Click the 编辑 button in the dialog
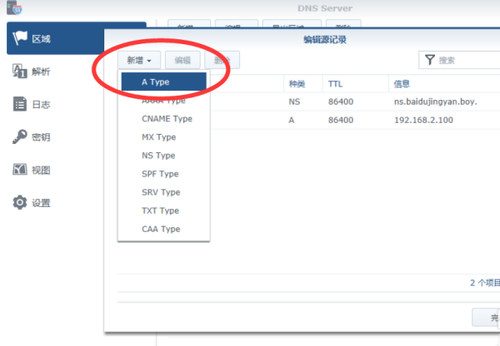500x346 pixels. coord(182,60)
